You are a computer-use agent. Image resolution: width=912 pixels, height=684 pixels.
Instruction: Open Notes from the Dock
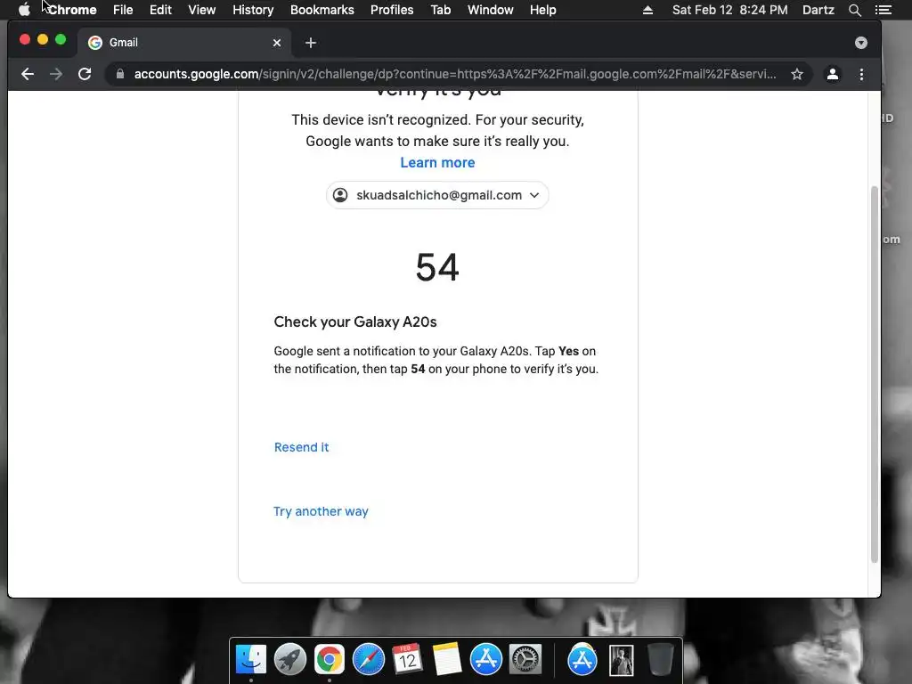(447, 660)
